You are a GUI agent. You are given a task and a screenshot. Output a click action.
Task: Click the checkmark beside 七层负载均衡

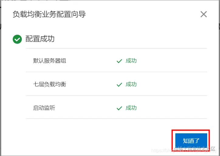pyautogui.click(x=119, y=85)
